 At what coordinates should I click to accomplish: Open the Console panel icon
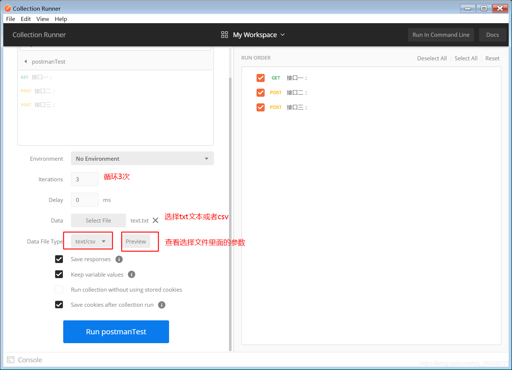point(11,360)
